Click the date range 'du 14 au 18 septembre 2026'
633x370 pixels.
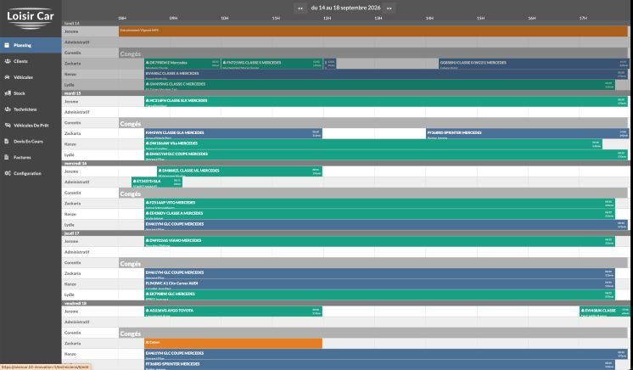pyautogui.click(x=345, y=8)
